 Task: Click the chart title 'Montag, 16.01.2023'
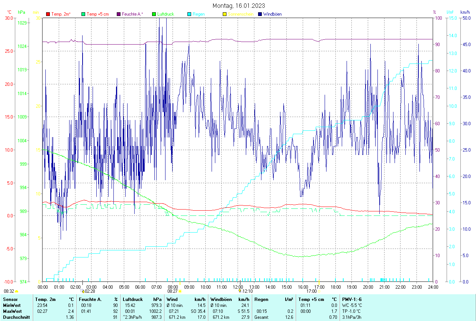[239, 6]
